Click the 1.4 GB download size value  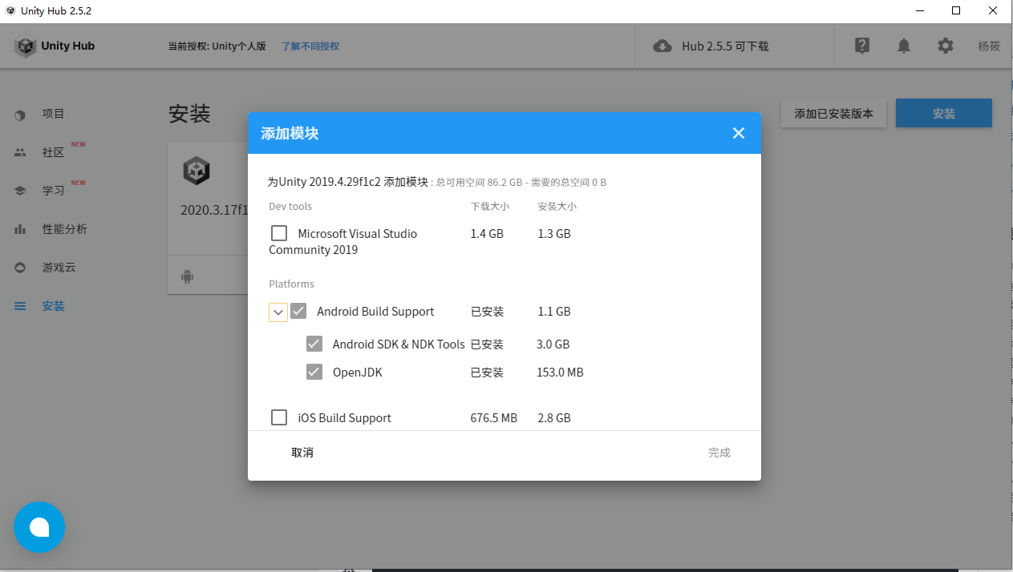487,234
